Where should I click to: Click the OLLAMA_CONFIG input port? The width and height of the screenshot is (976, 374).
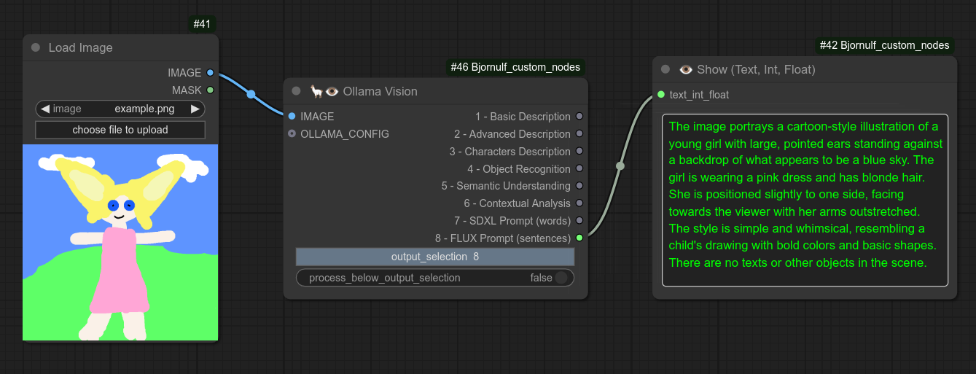[x=292, y=134]
